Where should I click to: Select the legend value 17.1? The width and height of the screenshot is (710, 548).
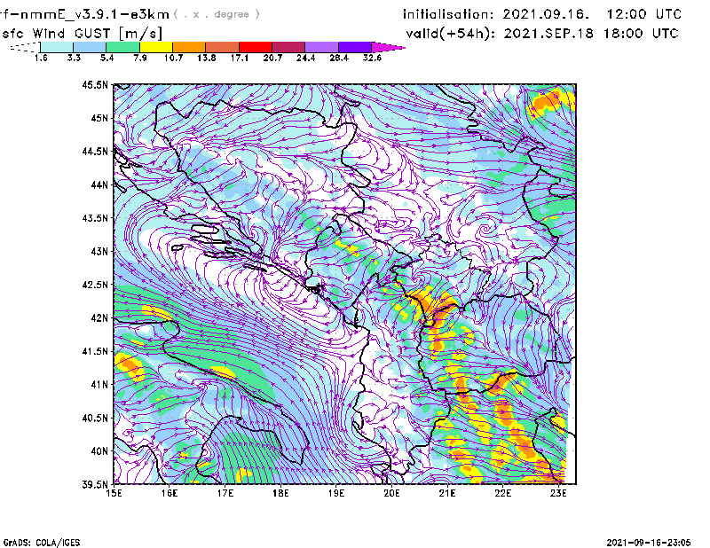tap(240, 58)
